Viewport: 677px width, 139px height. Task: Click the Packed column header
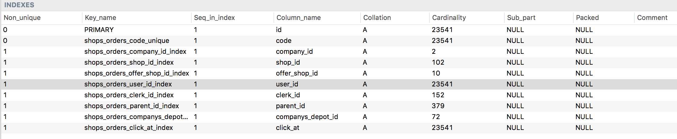604,18
